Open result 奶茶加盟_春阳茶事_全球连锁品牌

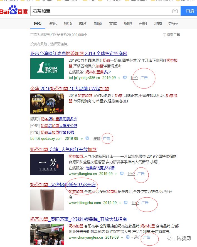click(78, 219)
